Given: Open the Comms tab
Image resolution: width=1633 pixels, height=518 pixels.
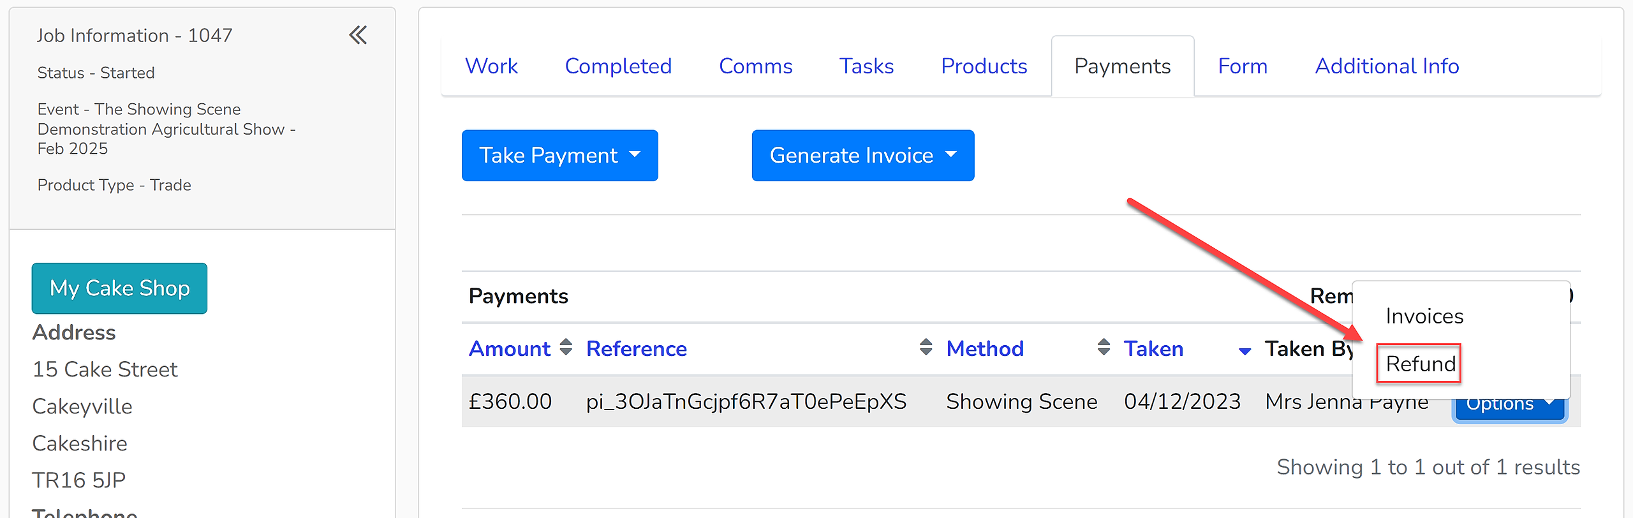Looking at the screenshot, I should click(x=755, y=66).
